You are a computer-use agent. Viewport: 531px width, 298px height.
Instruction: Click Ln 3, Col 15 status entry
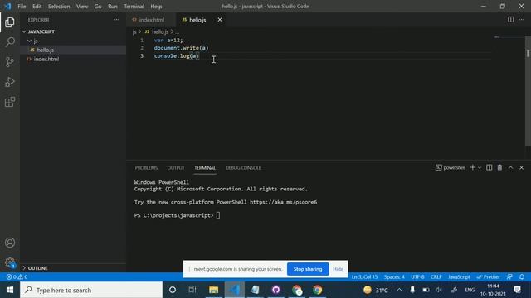click(x=364, y=276)
